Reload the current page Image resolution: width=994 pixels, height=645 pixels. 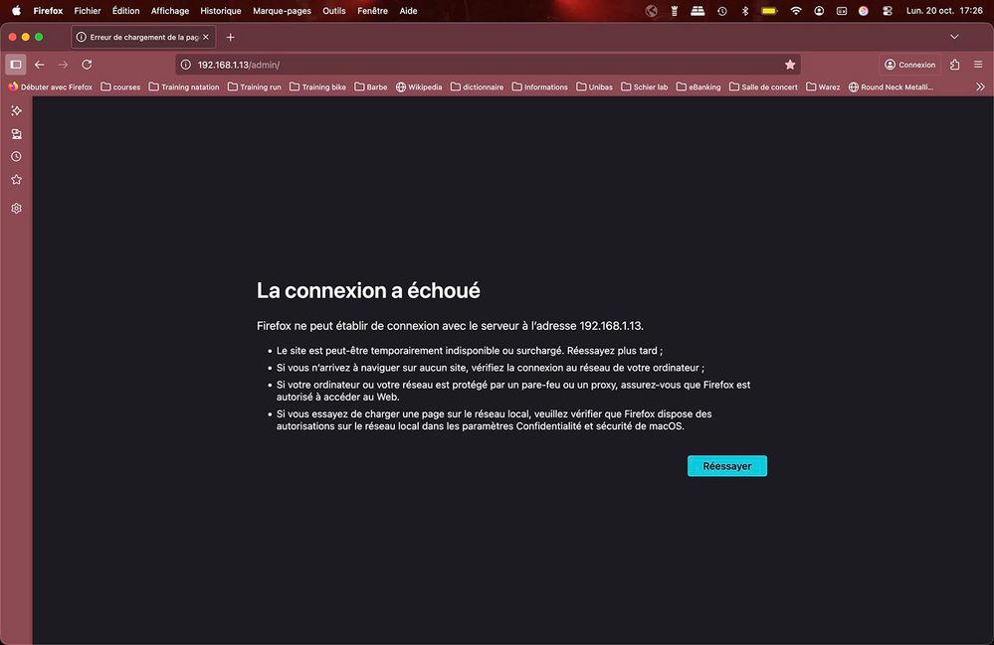pos(87,65)
